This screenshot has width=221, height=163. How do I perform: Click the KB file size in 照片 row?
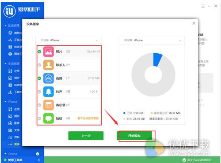tap(94, 52)
